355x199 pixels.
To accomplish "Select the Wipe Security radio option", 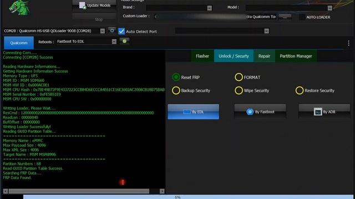I will pos(239,91).
